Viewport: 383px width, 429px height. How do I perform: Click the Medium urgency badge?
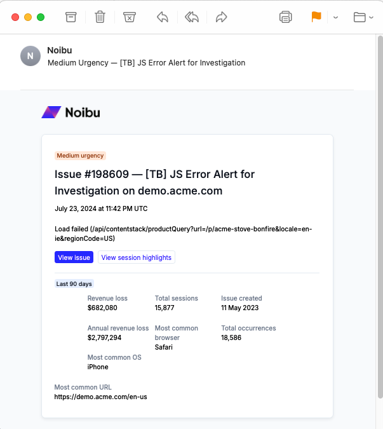tap(81, 155)
